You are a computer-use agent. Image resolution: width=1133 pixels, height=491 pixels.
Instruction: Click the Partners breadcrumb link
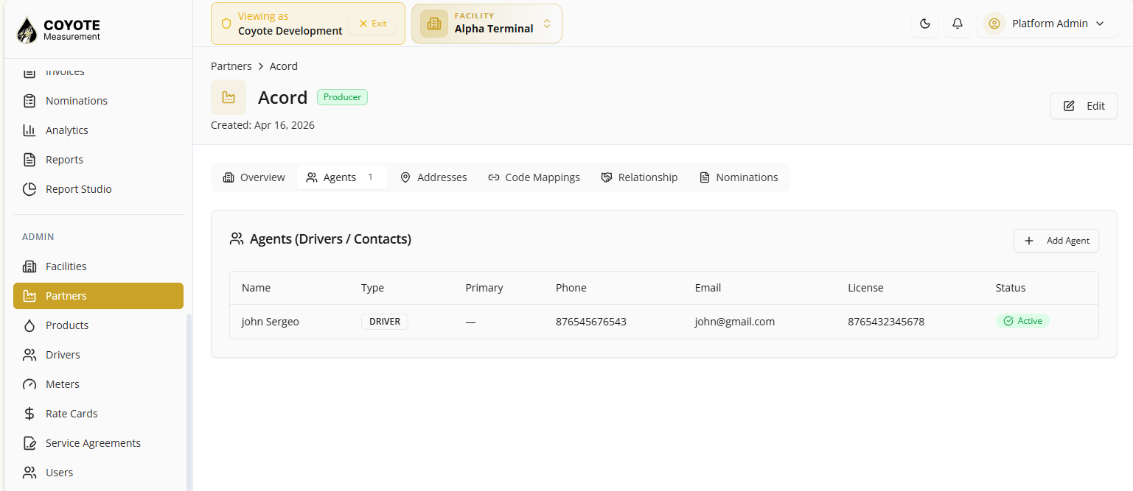(231, 66)
